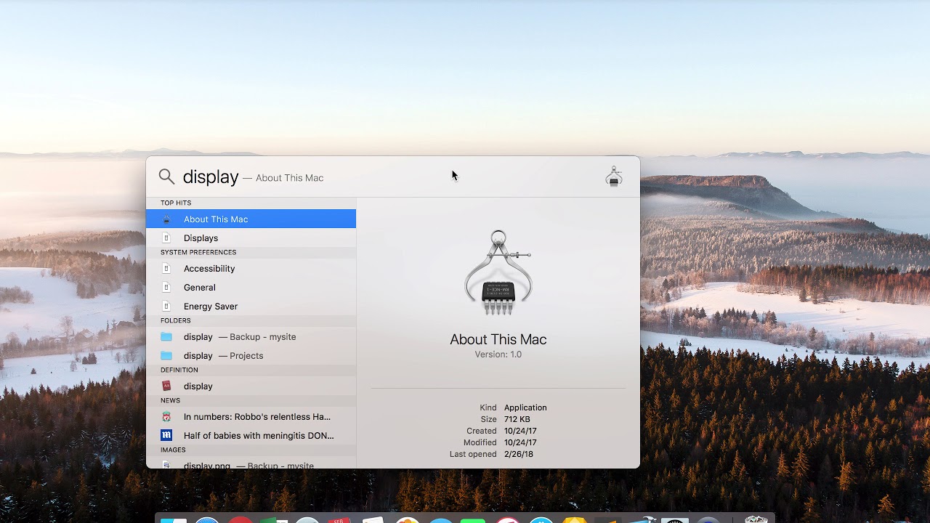Open the Accessibility system preference
The width and height of the screenshot is (930, 523).
click(251, 268)
